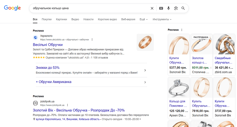This screenshot has width=237, height=127.
Task: Open the Весільні Обручки ad link
Action: (48, 45)
